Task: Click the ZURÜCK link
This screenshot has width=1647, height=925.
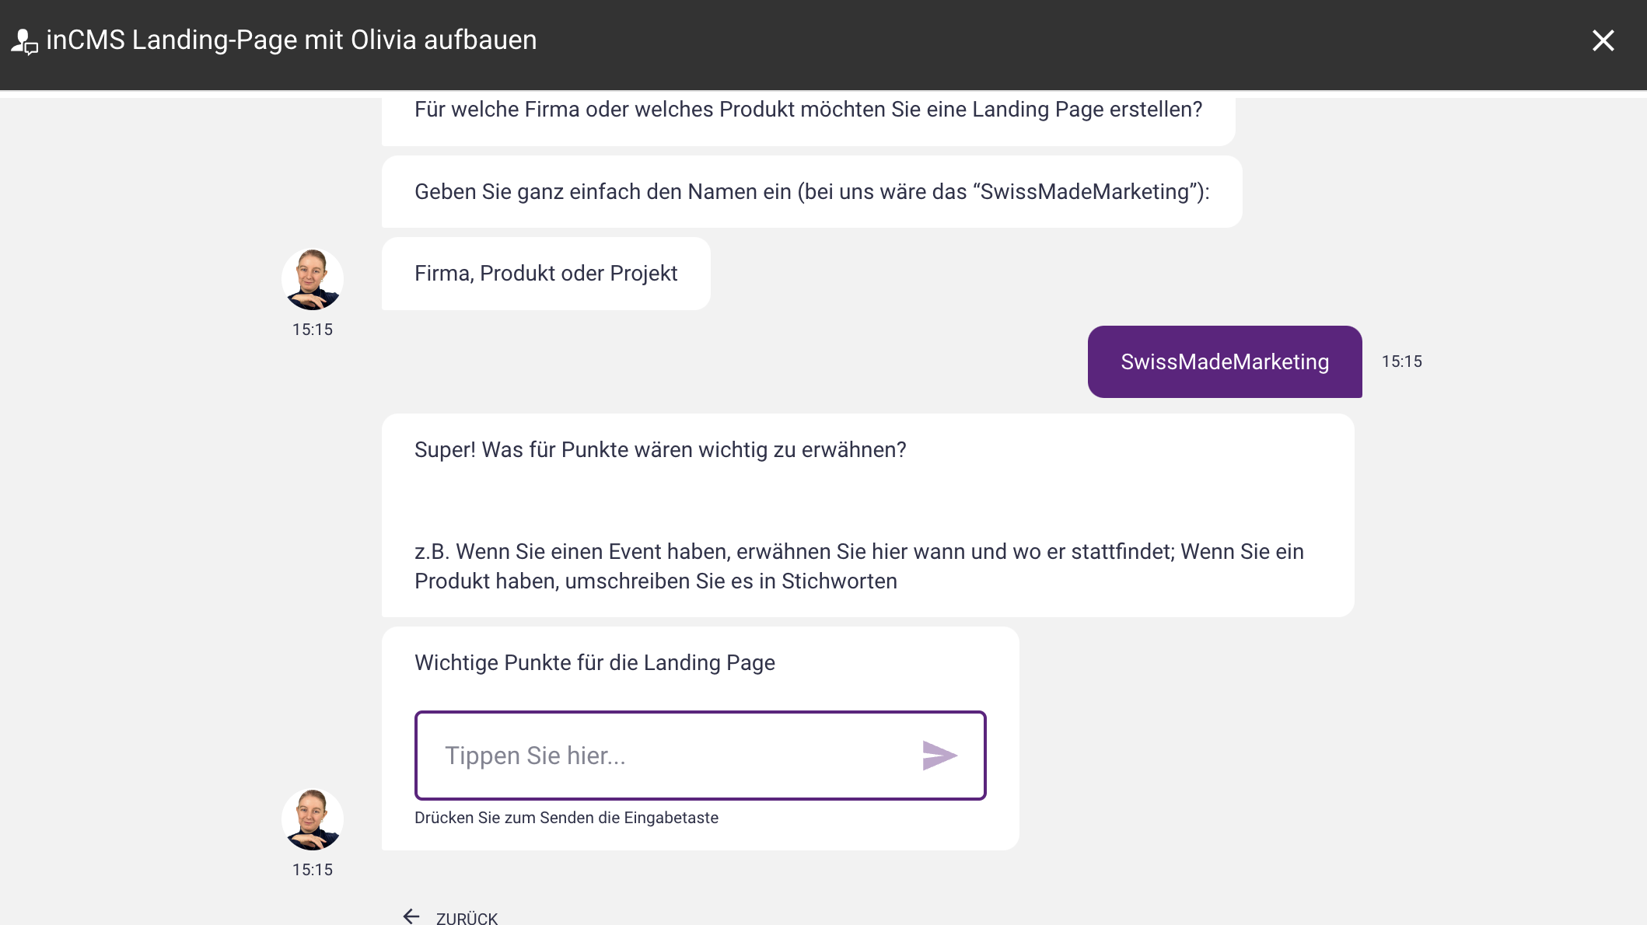Action: [x=467, y=918]
